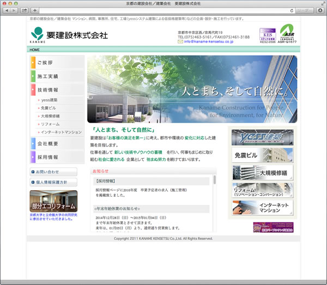Open the 施工実績 menu item
This screenshot has height=285, width=327.
(x=57, y=76)
